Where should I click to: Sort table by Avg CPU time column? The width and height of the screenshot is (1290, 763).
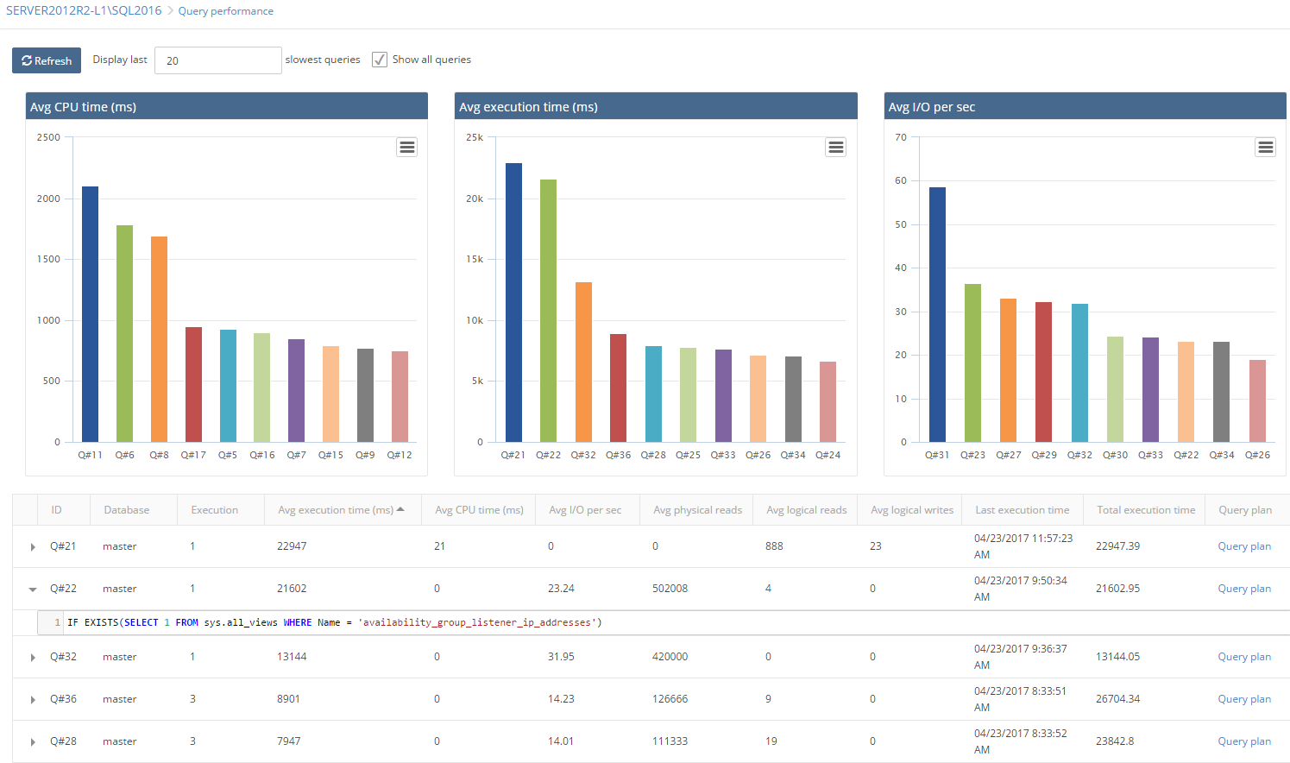pyautogui.click(x=480, y=509)
